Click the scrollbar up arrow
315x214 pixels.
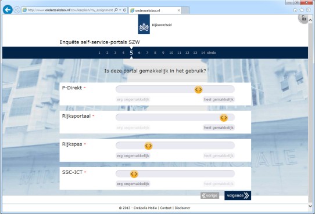[x=310, y=20]
